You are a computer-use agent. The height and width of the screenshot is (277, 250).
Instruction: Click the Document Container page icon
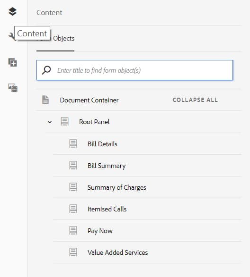point(45,100)
